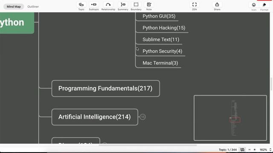
Task: Switch to Mind Map view
Action: click(x=14, y=7)
